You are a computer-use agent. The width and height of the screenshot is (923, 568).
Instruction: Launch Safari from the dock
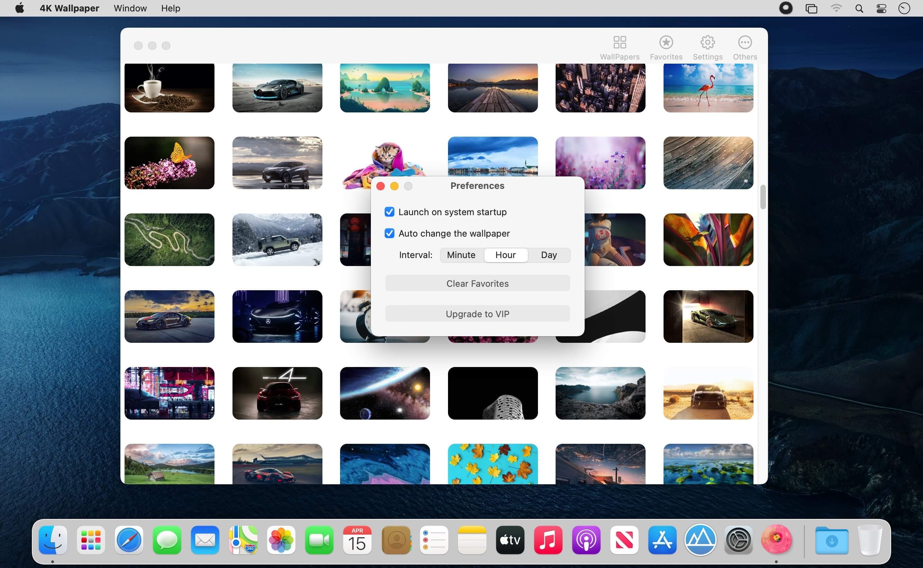point(129,540)
